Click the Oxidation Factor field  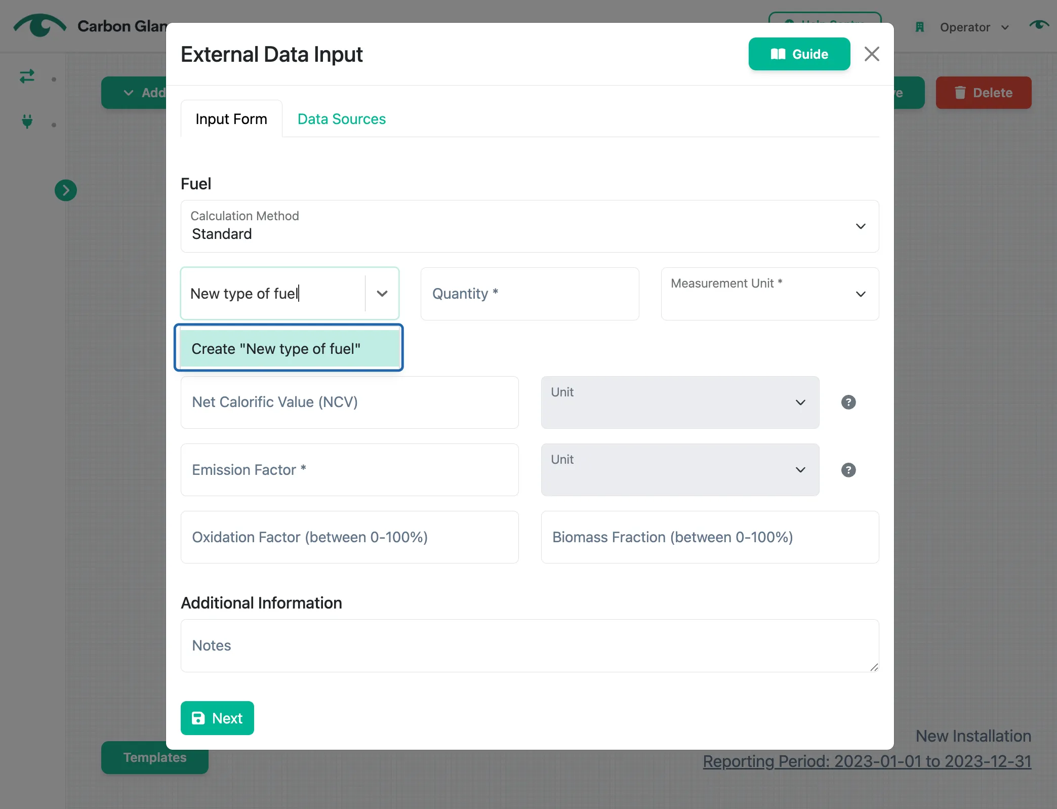tap(349, 537)
